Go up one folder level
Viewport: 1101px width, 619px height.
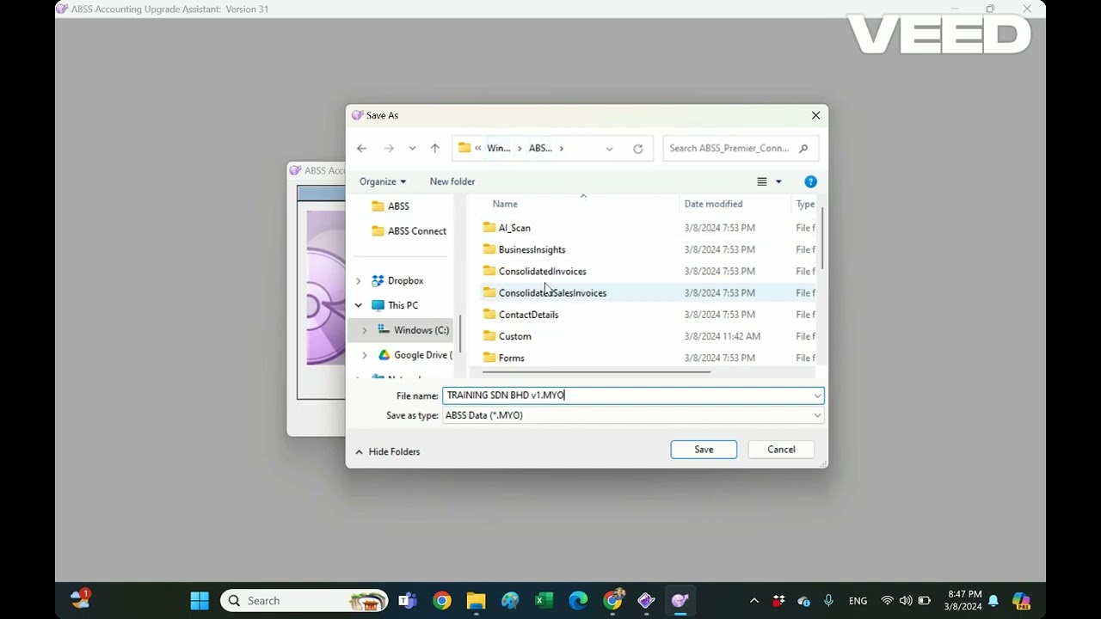click(435, 148)
